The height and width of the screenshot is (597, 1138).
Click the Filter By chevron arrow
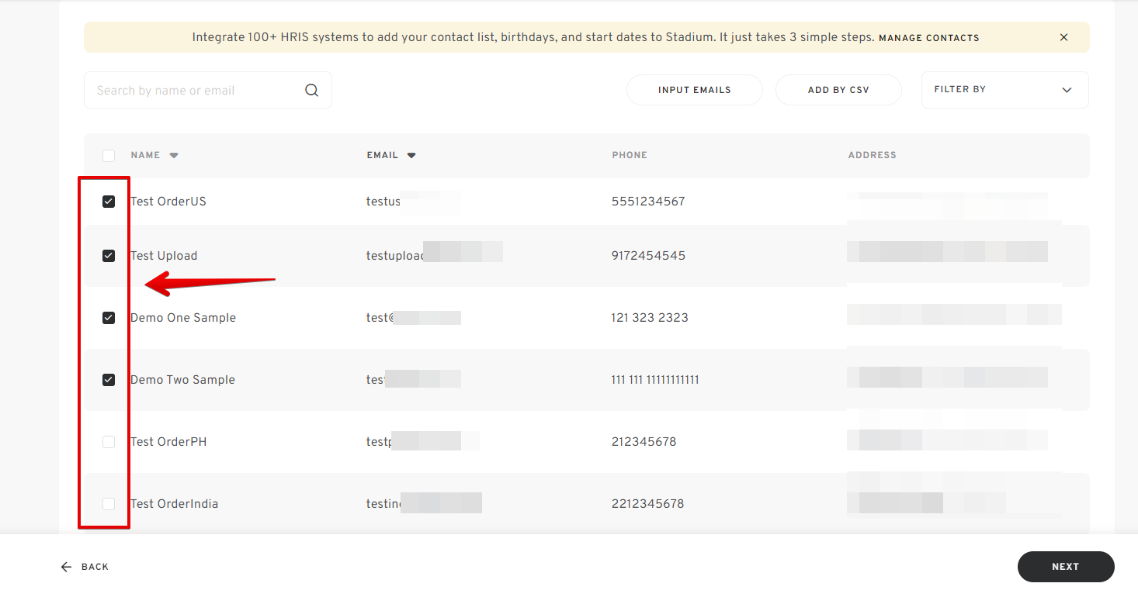[x=1067, y=91]
